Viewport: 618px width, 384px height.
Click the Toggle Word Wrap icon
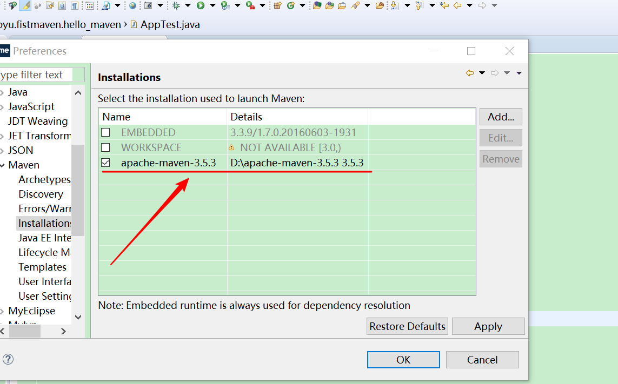point(50,5)
